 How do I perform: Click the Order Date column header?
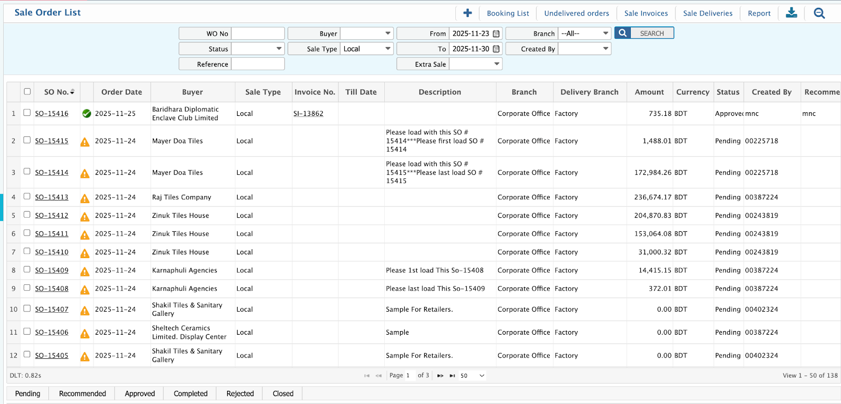[x=122, y=92]
